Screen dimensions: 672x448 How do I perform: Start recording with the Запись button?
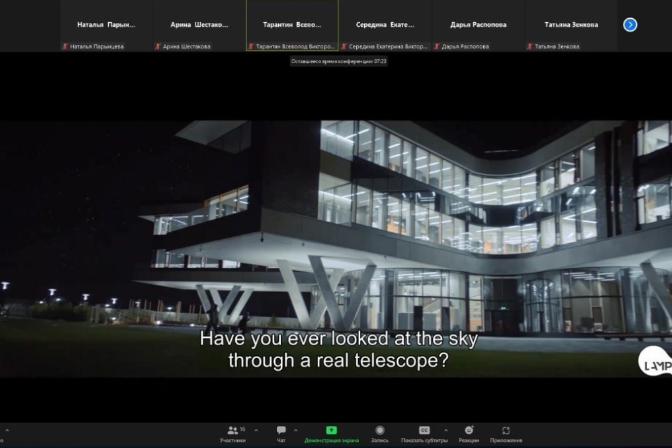tap(380, 433)
